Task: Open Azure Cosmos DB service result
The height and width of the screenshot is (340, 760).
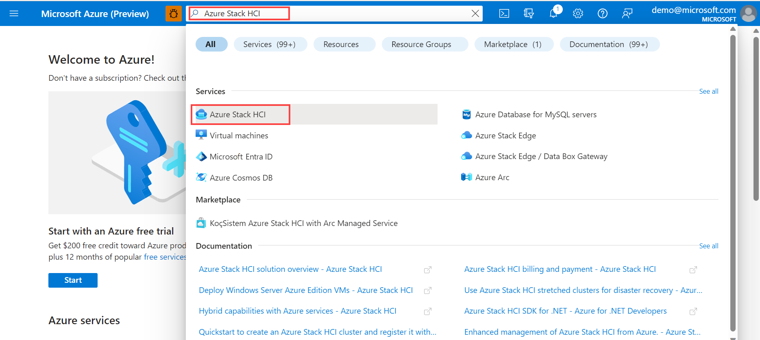Action: pyautogui.click(x=241, y=178)
